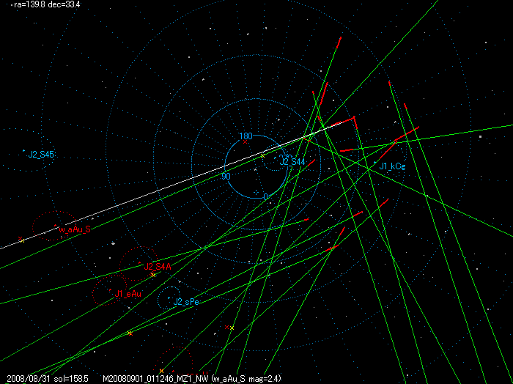Click the yellow x marker left of J2_S44
Image resolution: width=513 pixels, height=384 pixels.
262,156
